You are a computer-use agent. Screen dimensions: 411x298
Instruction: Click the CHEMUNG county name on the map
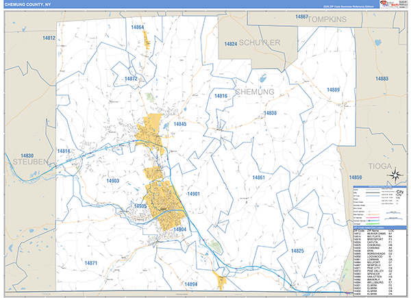[x=254, y=91]
